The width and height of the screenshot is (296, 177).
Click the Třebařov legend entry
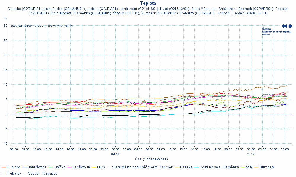coord(14,173)
